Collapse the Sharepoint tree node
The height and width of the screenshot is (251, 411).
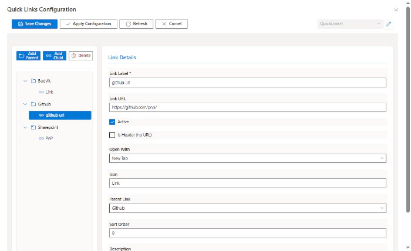click(x=25, y=127)
